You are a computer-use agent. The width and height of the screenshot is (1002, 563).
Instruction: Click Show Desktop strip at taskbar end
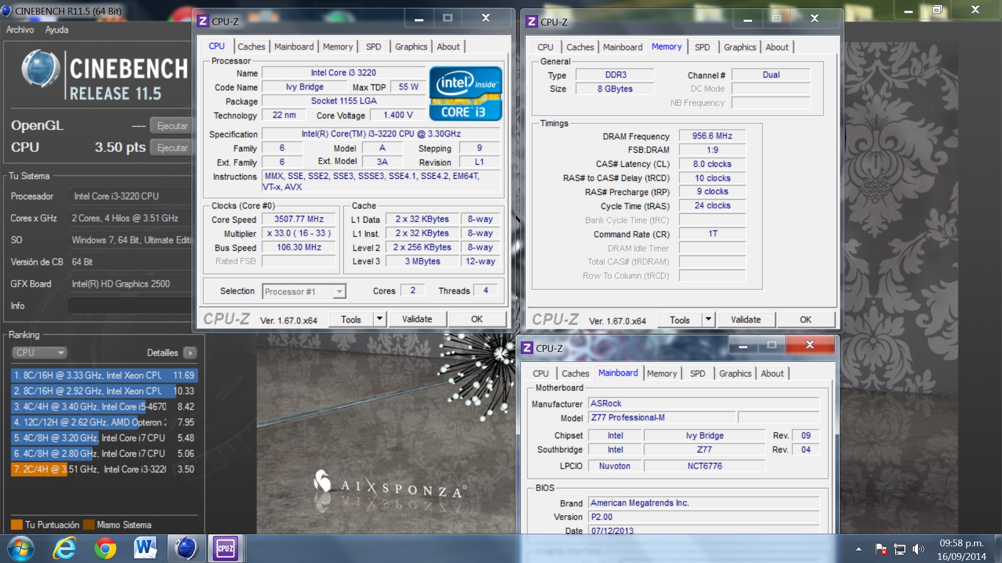997,548
